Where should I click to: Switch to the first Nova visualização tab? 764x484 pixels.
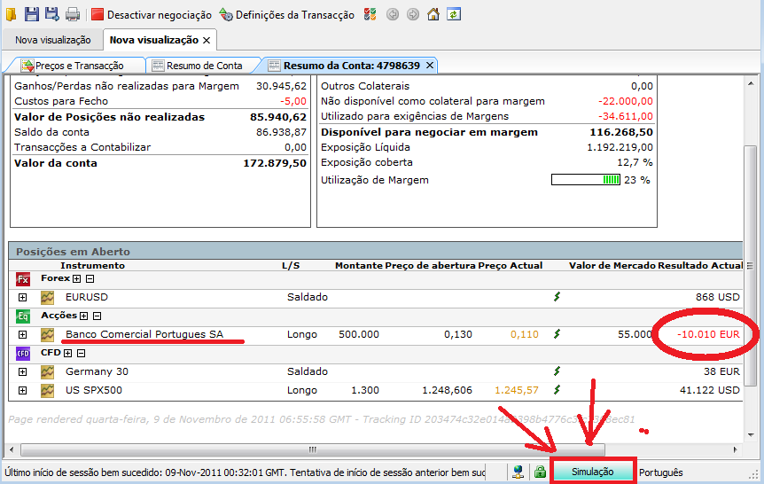[52, 40]
